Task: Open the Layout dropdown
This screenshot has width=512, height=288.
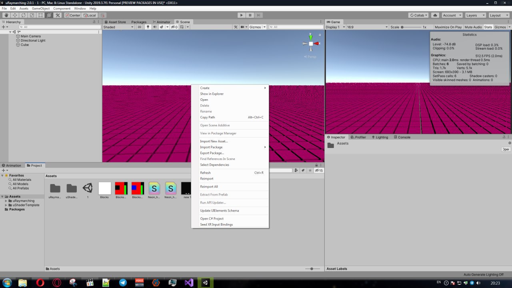Action: pos(499,15)
